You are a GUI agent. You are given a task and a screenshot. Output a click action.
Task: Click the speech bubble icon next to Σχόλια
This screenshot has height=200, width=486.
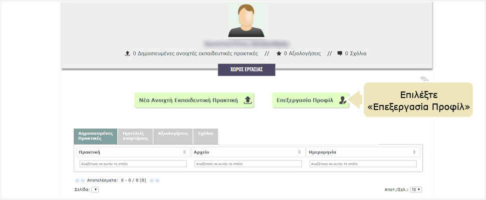point(340,53)
